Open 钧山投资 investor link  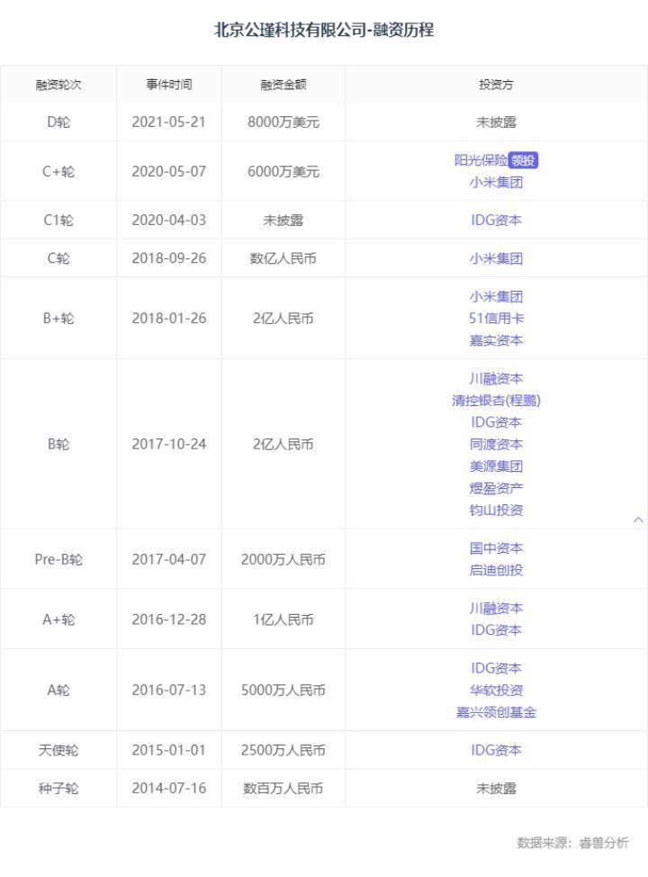[496, 510]
